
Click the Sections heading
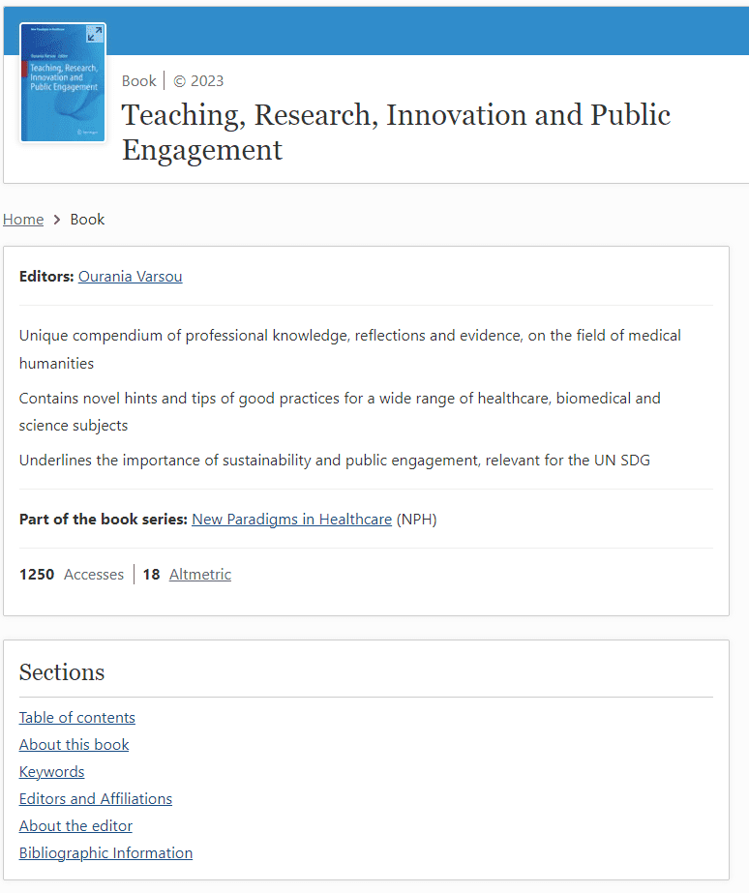[62, 672]
